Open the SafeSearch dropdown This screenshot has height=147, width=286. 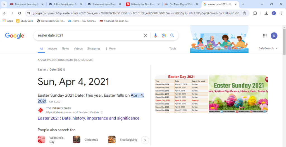click(268, 48)
